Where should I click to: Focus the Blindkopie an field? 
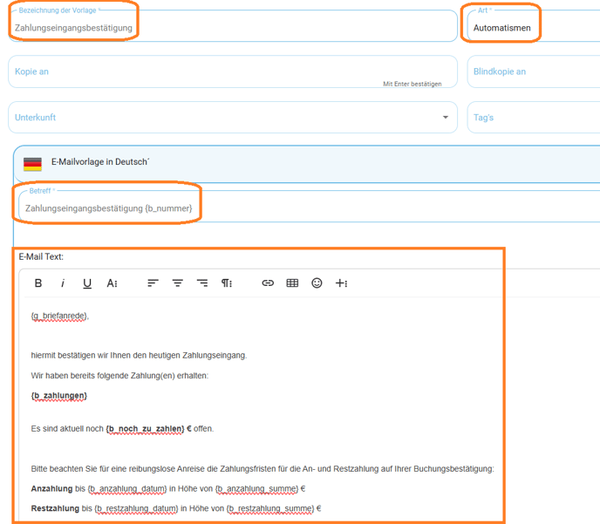pyautogui.click(x=534, y=71)
